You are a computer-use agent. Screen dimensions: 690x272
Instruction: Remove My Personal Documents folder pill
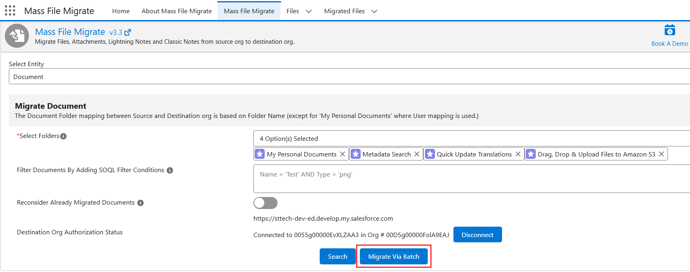pos(342,154)
